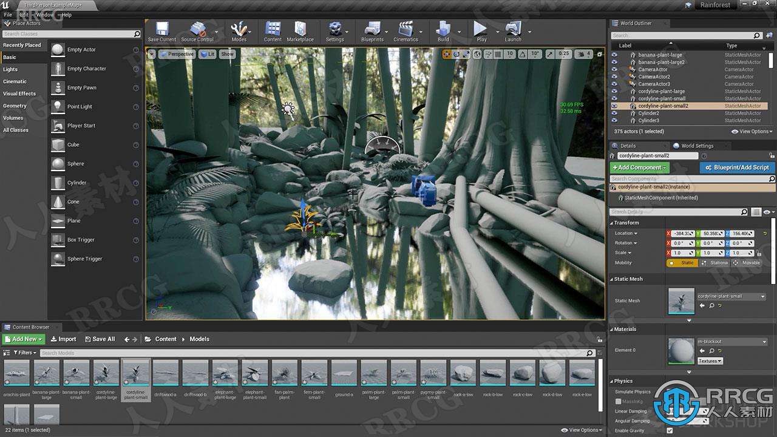Toggle the Enable Gravity checkbox
This screenshot has width=777, height=437.
tap(670, 430)
